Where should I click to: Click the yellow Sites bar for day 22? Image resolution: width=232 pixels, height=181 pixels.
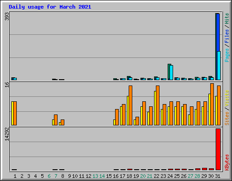coord(155,108)
